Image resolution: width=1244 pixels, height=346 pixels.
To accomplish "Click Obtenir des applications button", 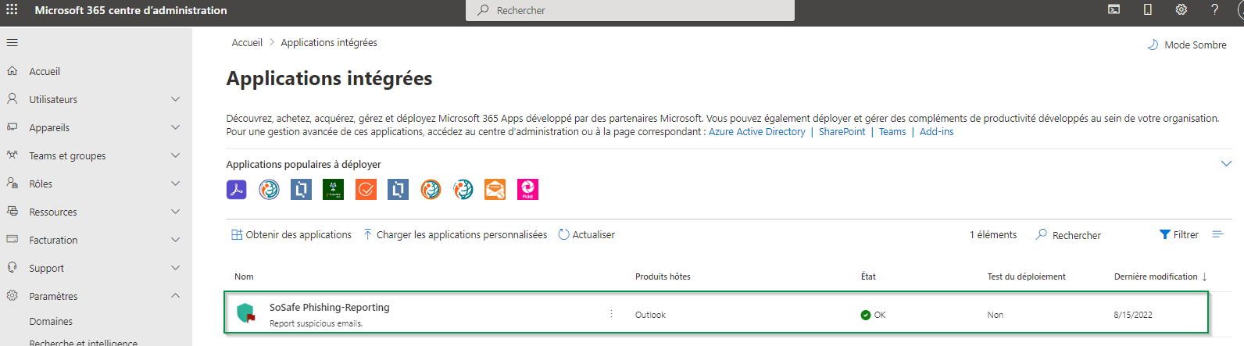I will (x=291, y=235).
